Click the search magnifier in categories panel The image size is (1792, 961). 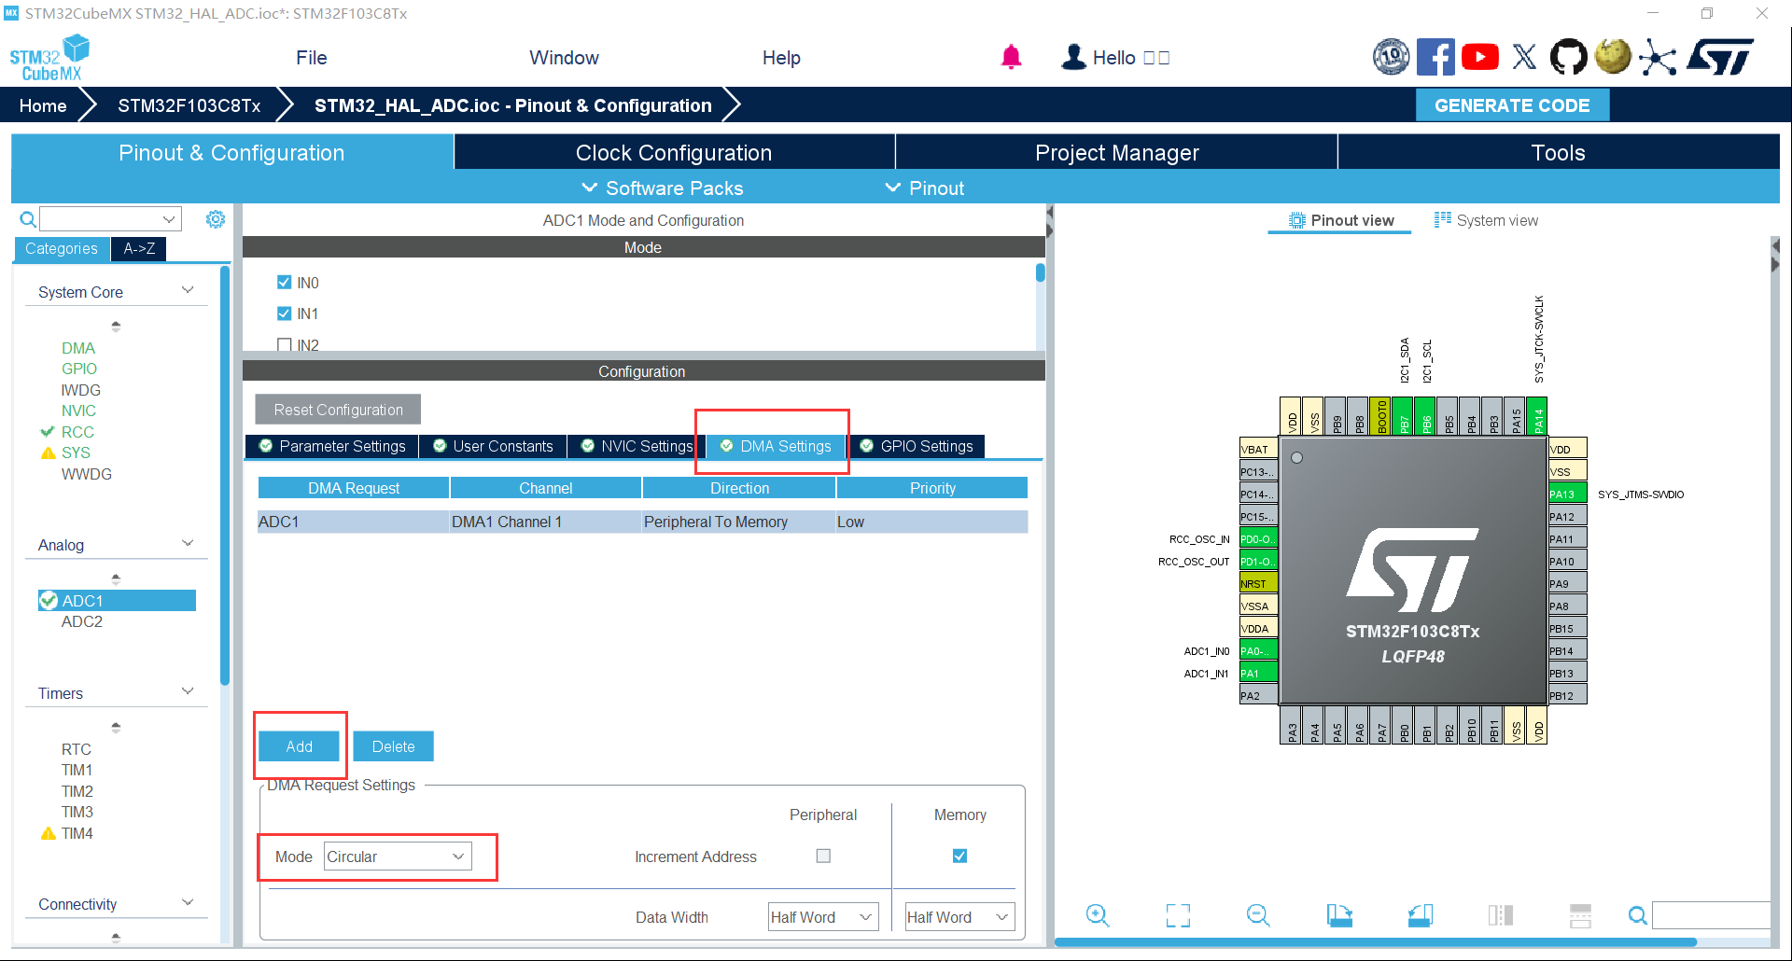pyautogui.click(x=28, y=219)
